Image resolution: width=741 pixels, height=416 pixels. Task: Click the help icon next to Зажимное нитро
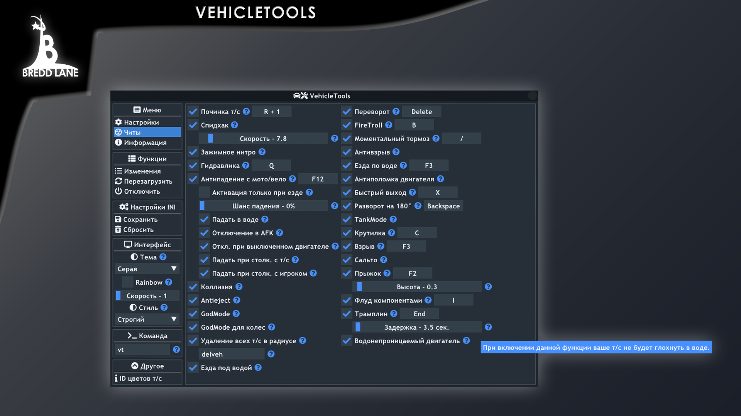262,152
